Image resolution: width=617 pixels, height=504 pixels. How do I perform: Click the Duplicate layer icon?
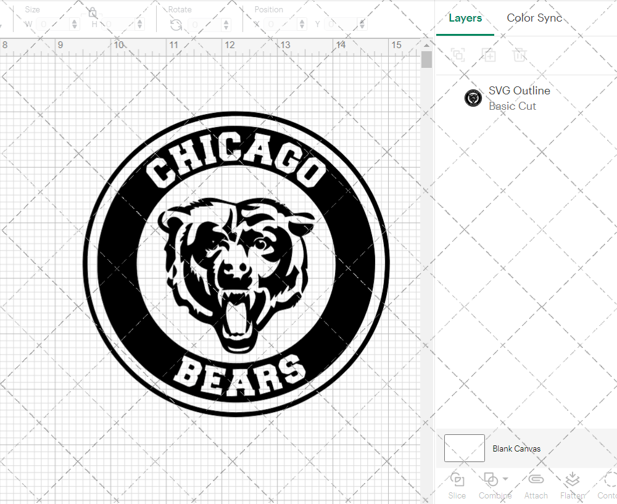tap(489, 56)
